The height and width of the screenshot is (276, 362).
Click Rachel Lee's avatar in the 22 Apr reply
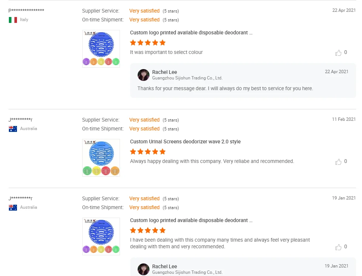coord(144,75)
